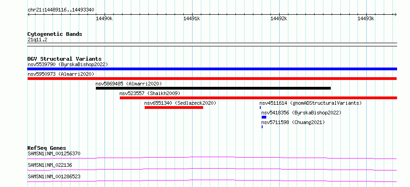Open nsv5869485 (Almarri2020) label

tap(129, 84)
